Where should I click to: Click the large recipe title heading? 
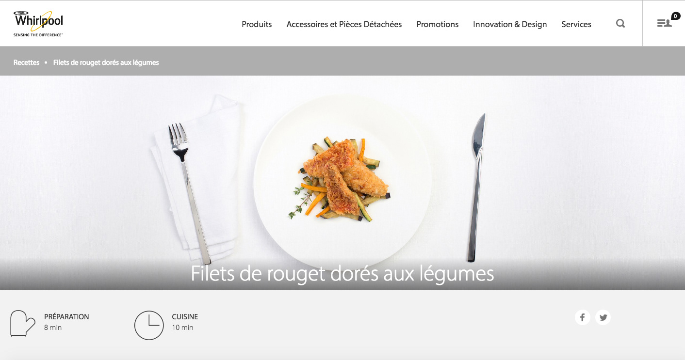coord(342,273)
